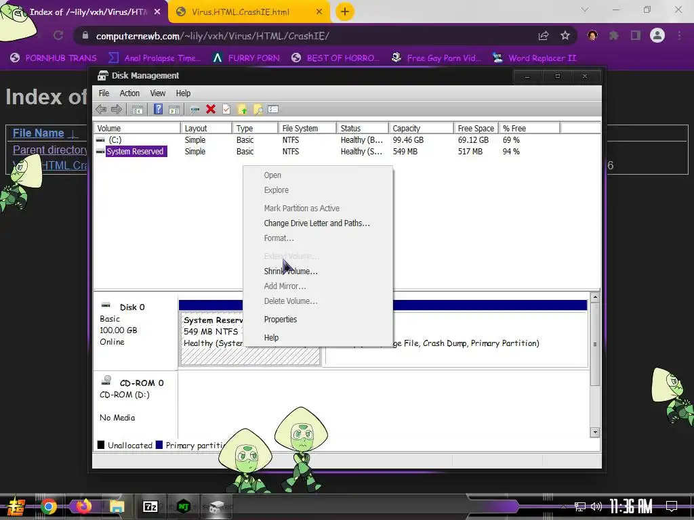Click the disk pane scrollbar up arrow

coord(595,298)
